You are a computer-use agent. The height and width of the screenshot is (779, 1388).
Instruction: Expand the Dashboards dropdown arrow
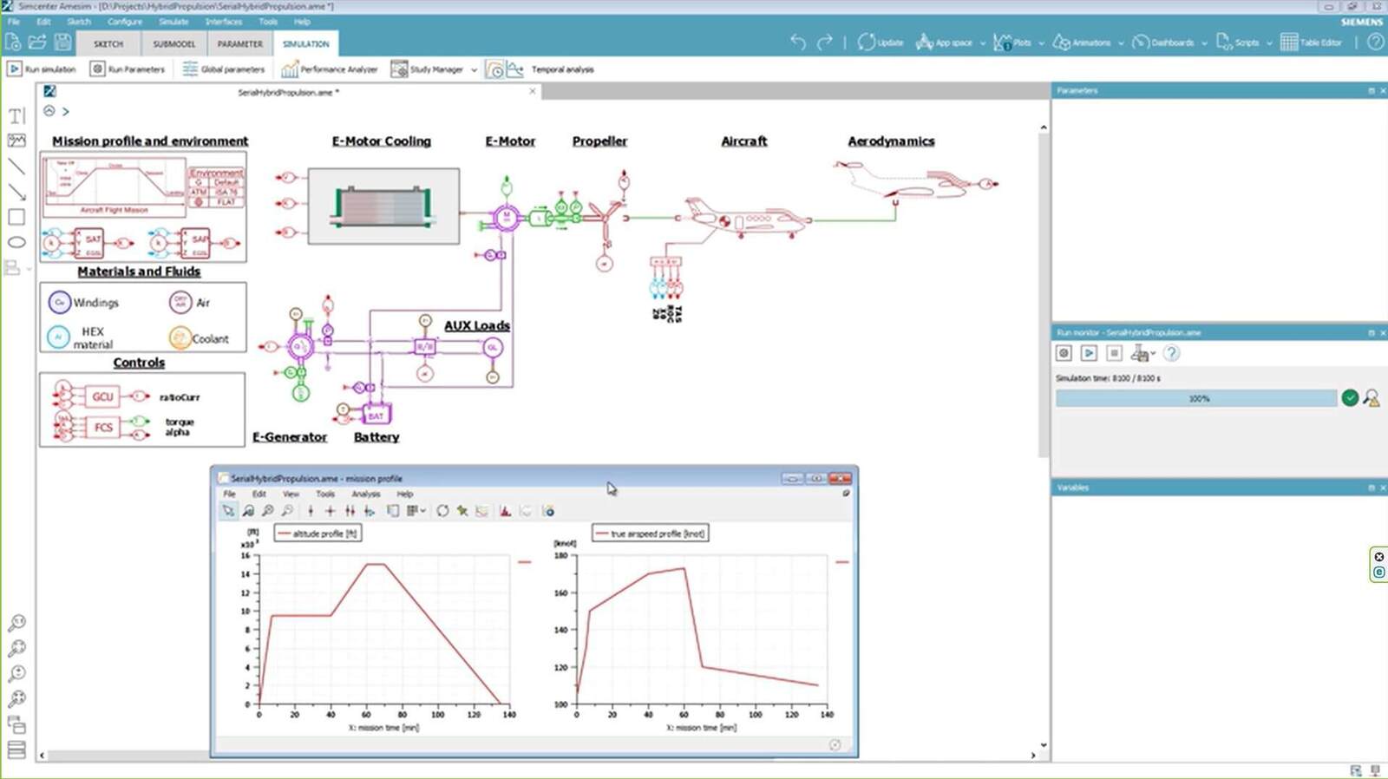(1204, 43)
